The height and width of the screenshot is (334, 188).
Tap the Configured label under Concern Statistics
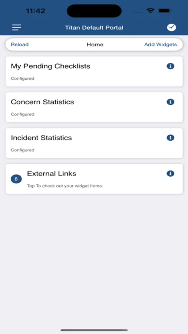pyautogui.click(x=23, y=114)
